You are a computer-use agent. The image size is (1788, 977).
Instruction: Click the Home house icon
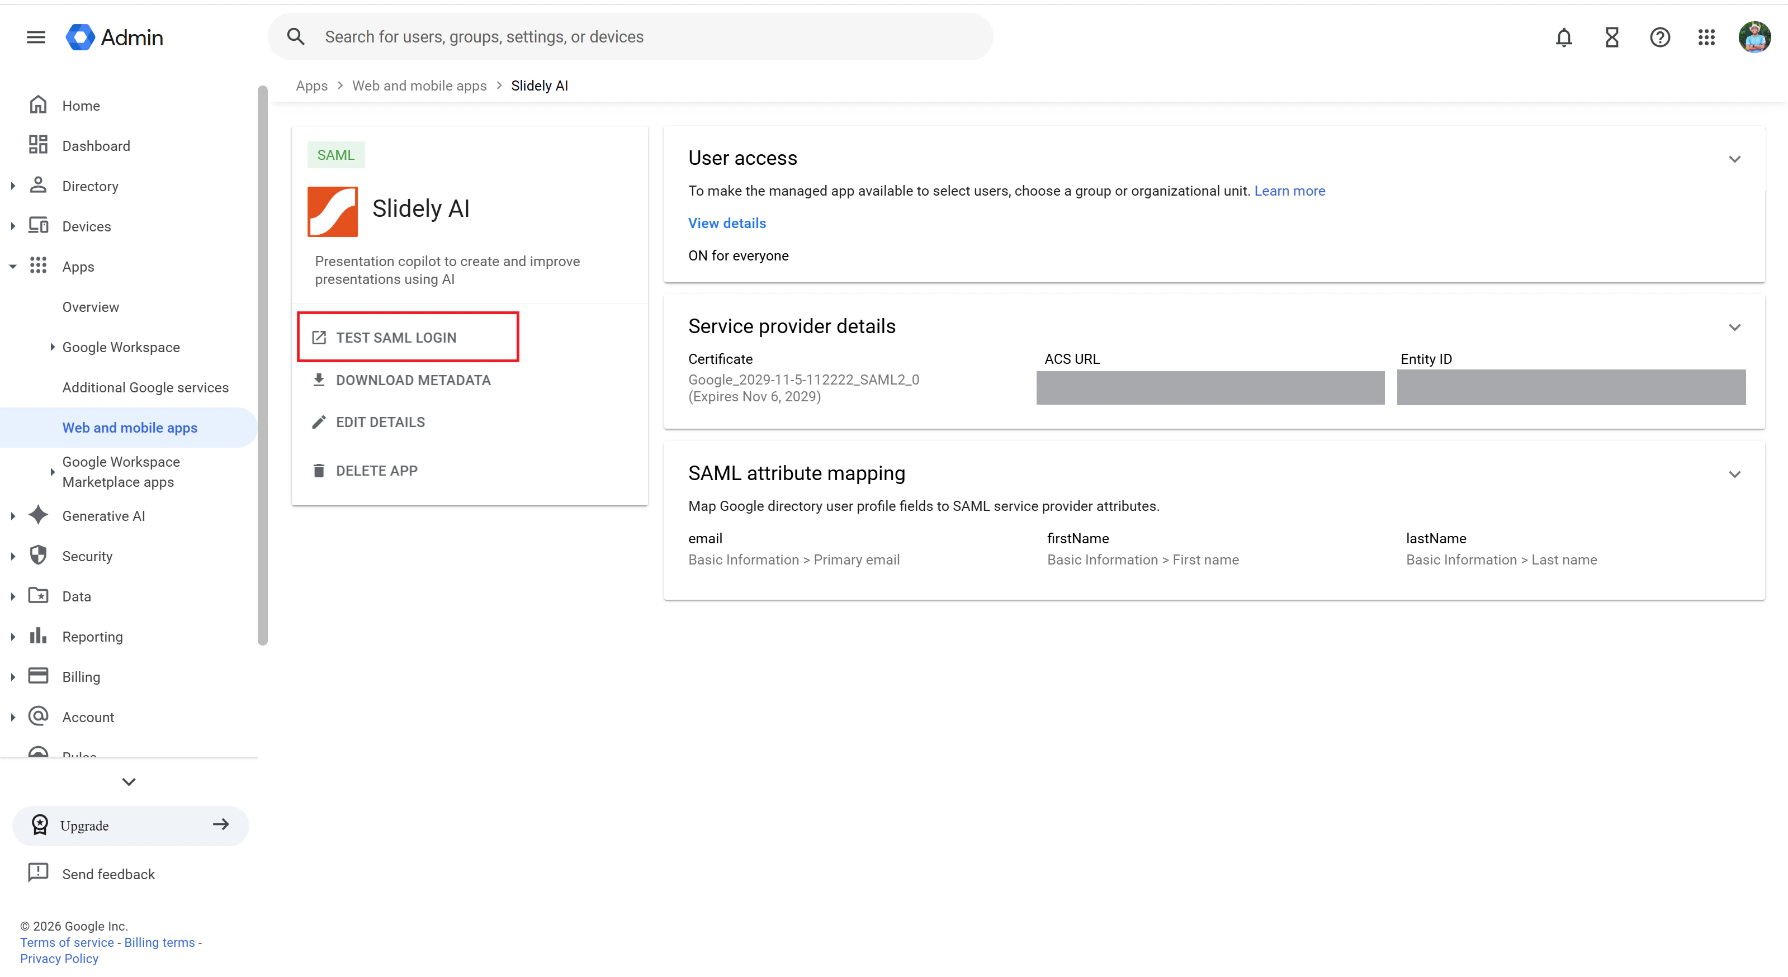[38, 105]
